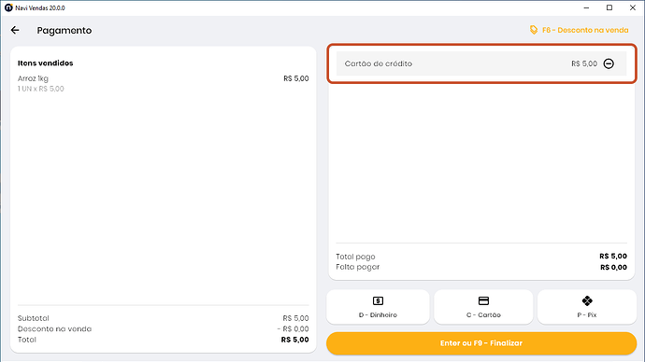Image resolution: width=645 pixels, height=362 pixels.
Task: Finalize sale with Enter ou F9 button
Action: coord(481,343)
